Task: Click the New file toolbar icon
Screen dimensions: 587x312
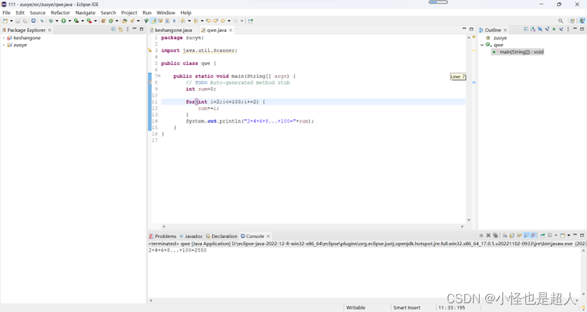Action: (x=5, y=21)
